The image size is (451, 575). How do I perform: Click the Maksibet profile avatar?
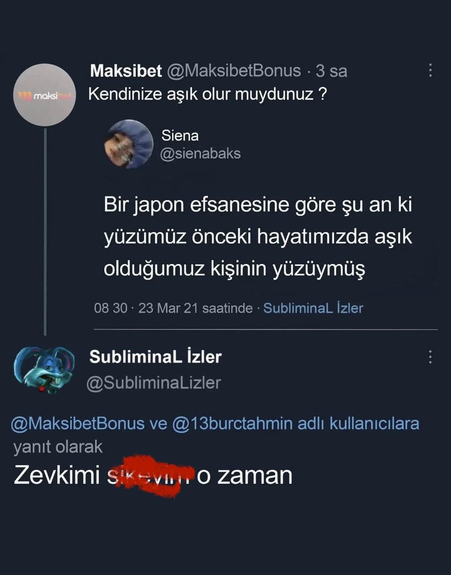44,95
